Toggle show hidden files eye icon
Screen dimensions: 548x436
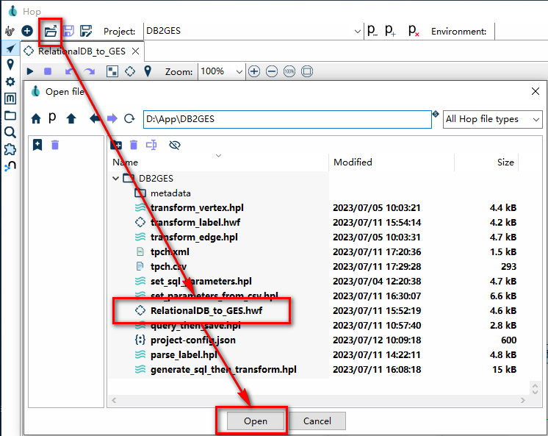174,145
